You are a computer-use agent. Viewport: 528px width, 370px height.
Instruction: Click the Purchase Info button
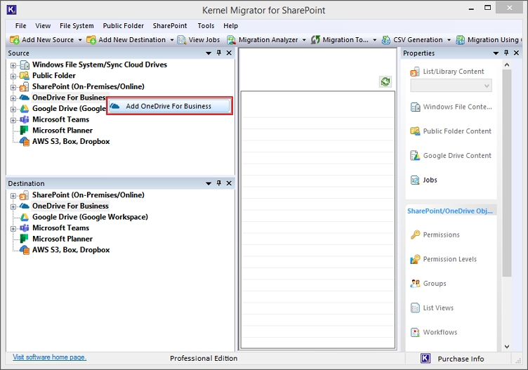461,359
